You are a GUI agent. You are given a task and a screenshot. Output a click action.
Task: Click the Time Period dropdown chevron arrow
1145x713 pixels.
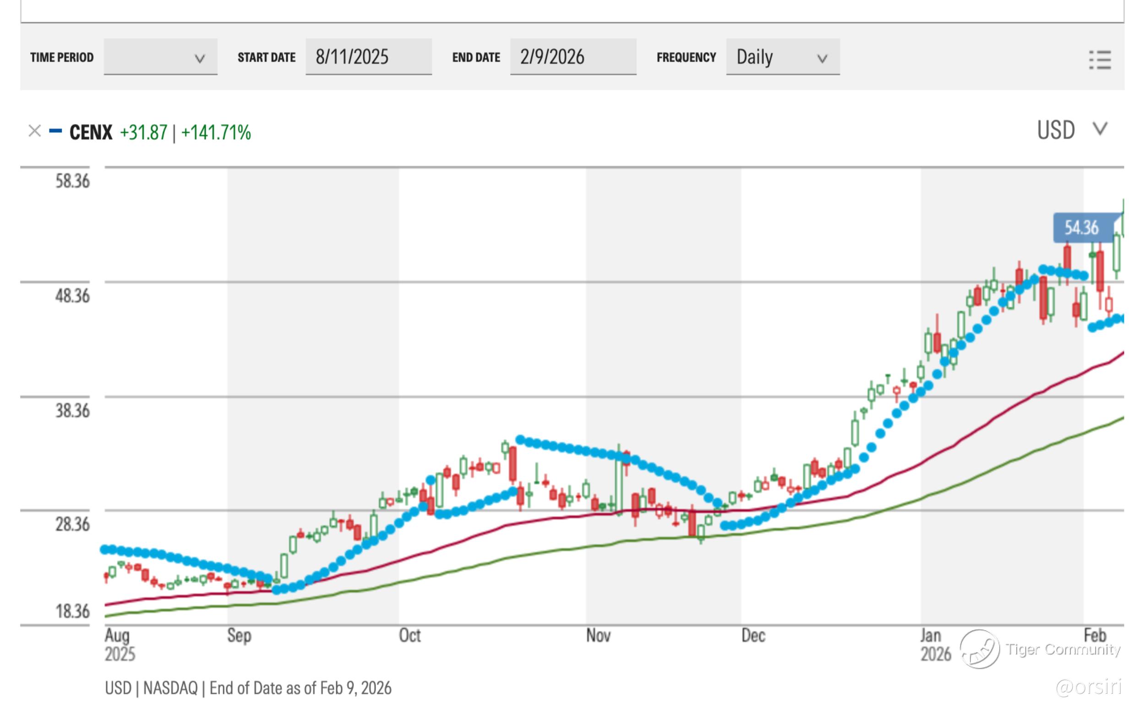point(200,59)
